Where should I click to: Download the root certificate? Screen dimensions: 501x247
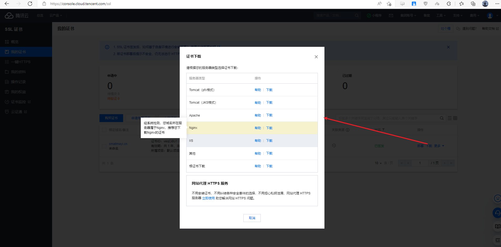269,166
